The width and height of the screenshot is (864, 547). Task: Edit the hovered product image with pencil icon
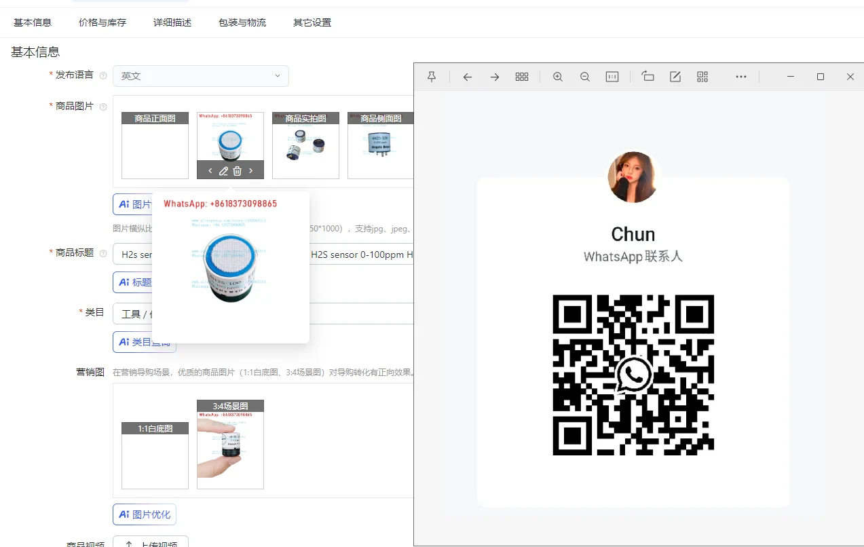coord(223,171)
